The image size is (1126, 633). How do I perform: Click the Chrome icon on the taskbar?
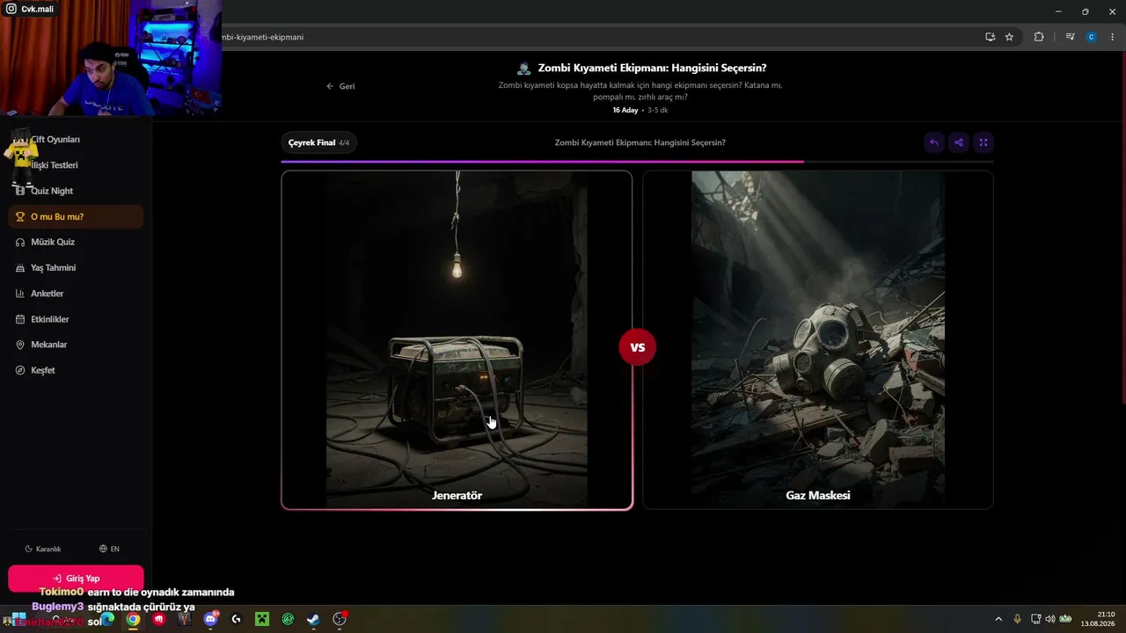pos(133,619)
